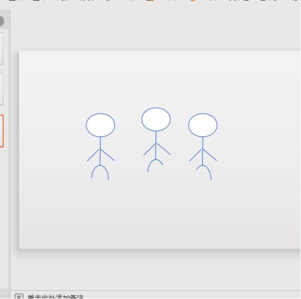The height and width of the screenshot is (299, 301).
Task: Select the right figure's right arm line
Action: coord(210,155)
